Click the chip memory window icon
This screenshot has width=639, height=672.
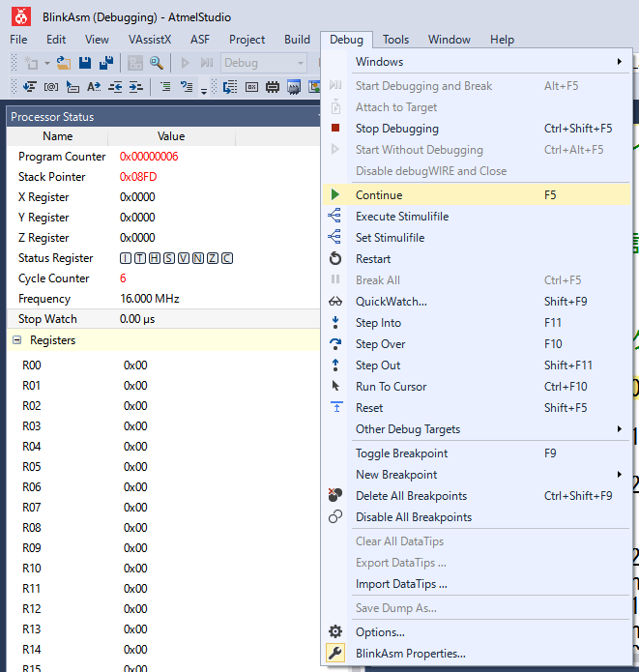click(x=273, y=87)
